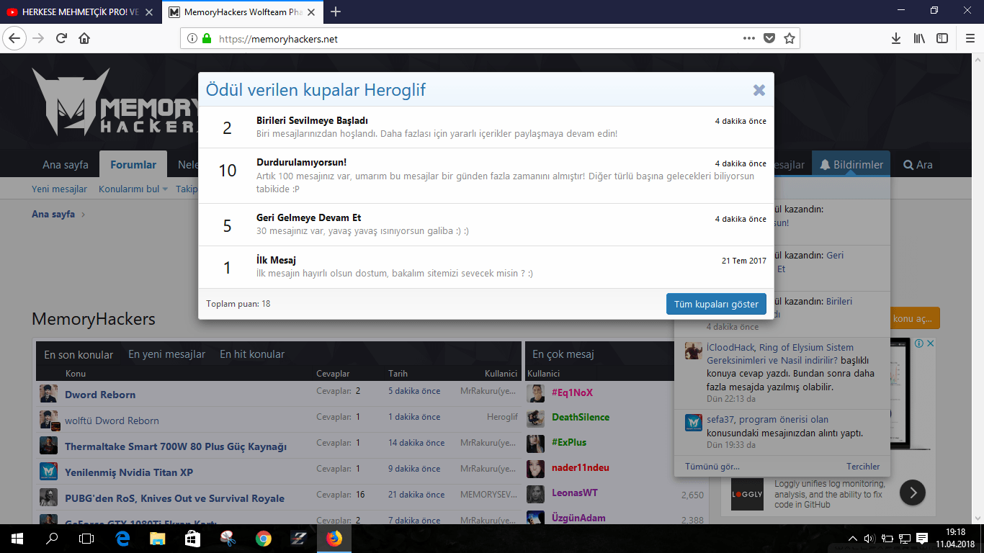Click the İlk Mesaj trophy title
The height and width of the screenshot is (553, 984).
[276, 260]
